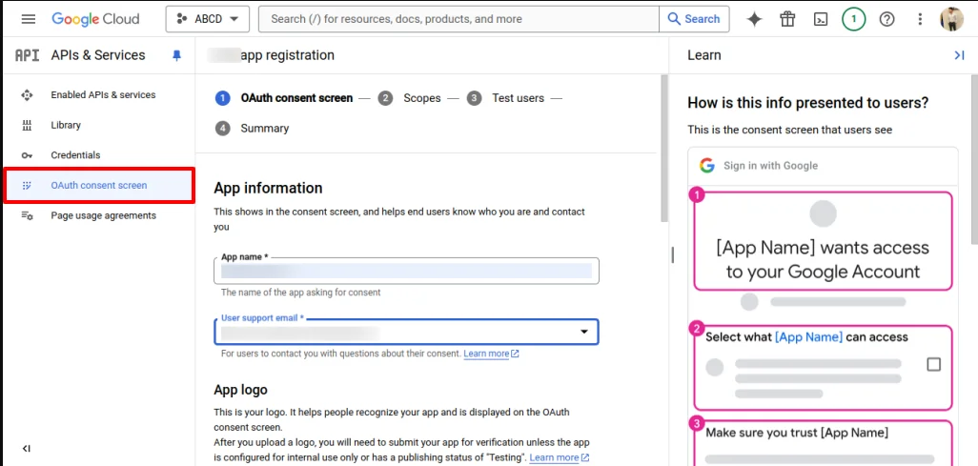
Task: Expand the User support email dropdown
Action: (583, 332)
